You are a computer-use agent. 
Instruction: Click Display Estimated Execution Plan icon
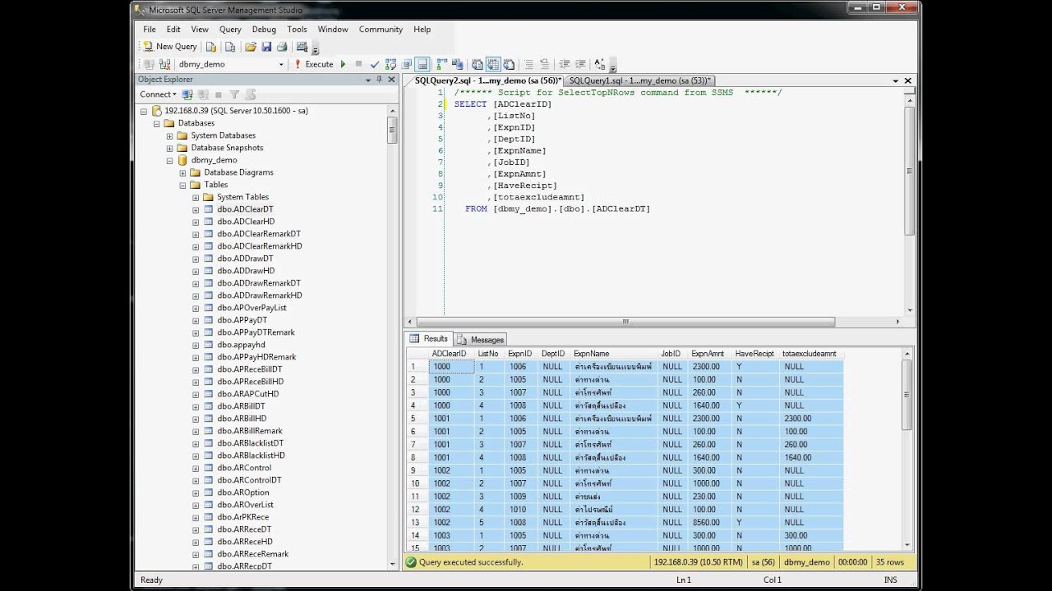coord(390,64)
